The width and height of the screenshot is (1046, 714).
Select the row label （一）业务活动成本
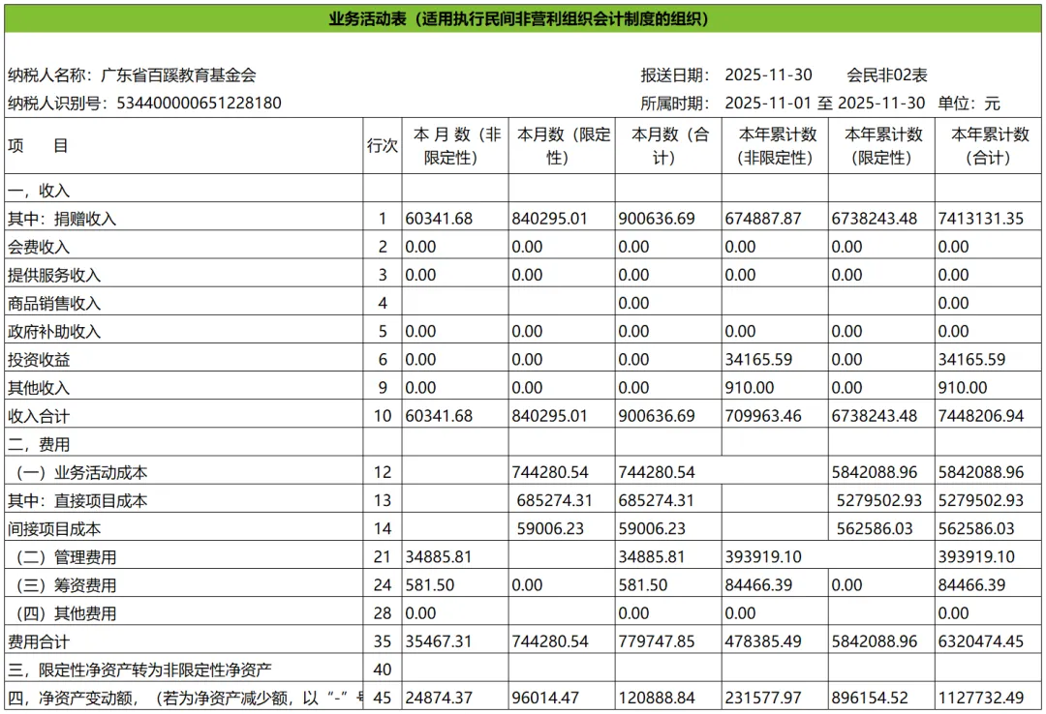tap(81, 473)
